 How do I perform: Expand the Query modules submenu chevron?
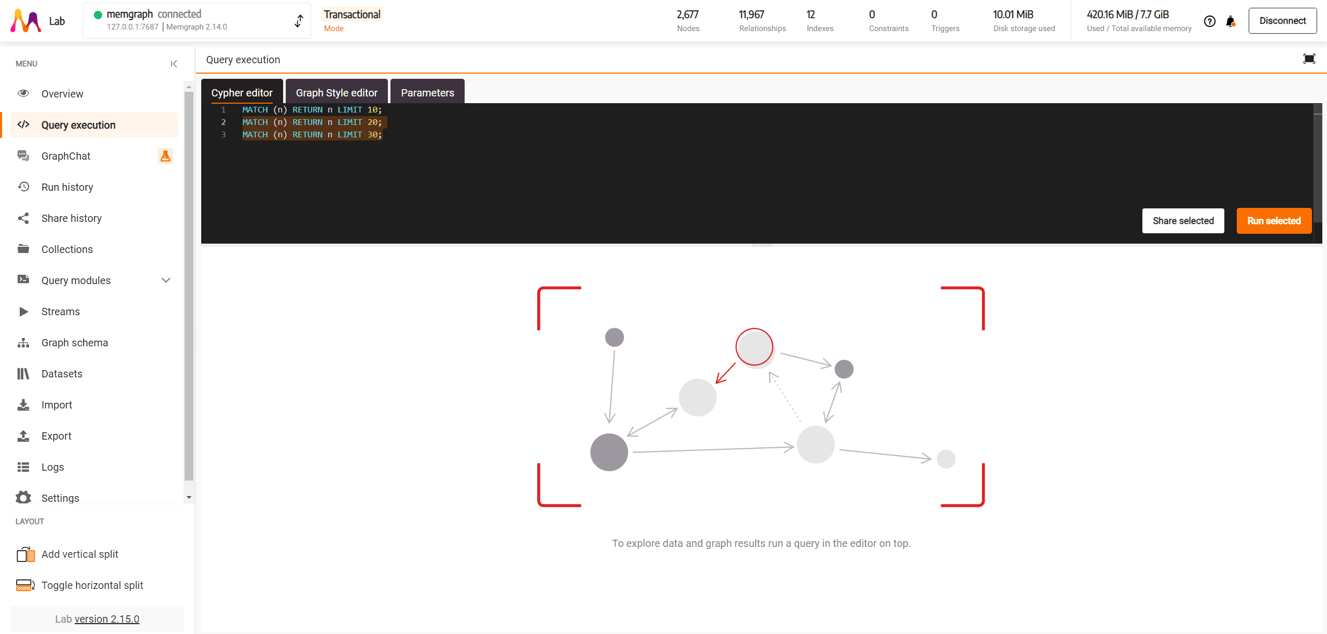(166, 280)
